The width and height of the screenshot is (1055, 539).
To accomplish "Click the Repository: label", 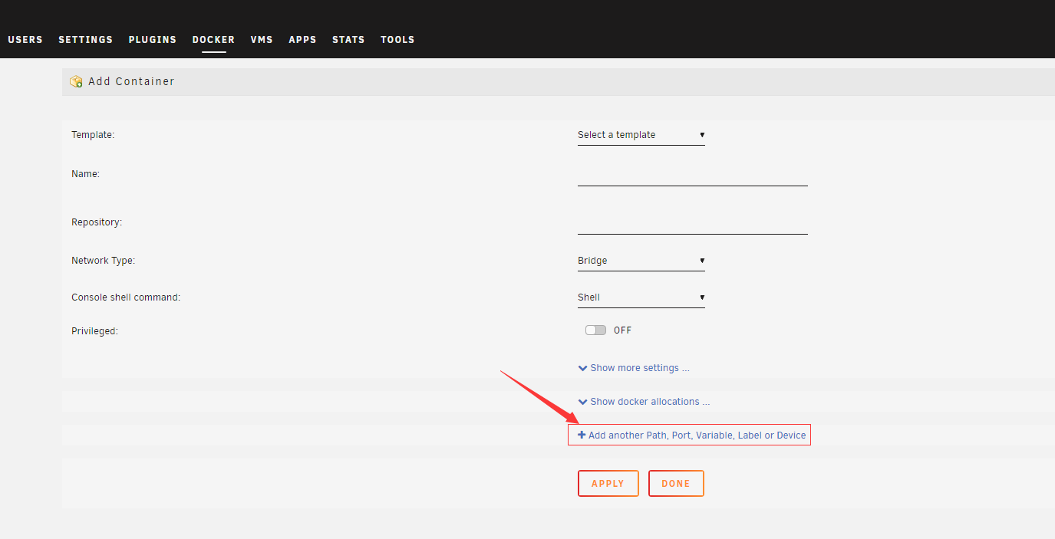I will (97, 222).
